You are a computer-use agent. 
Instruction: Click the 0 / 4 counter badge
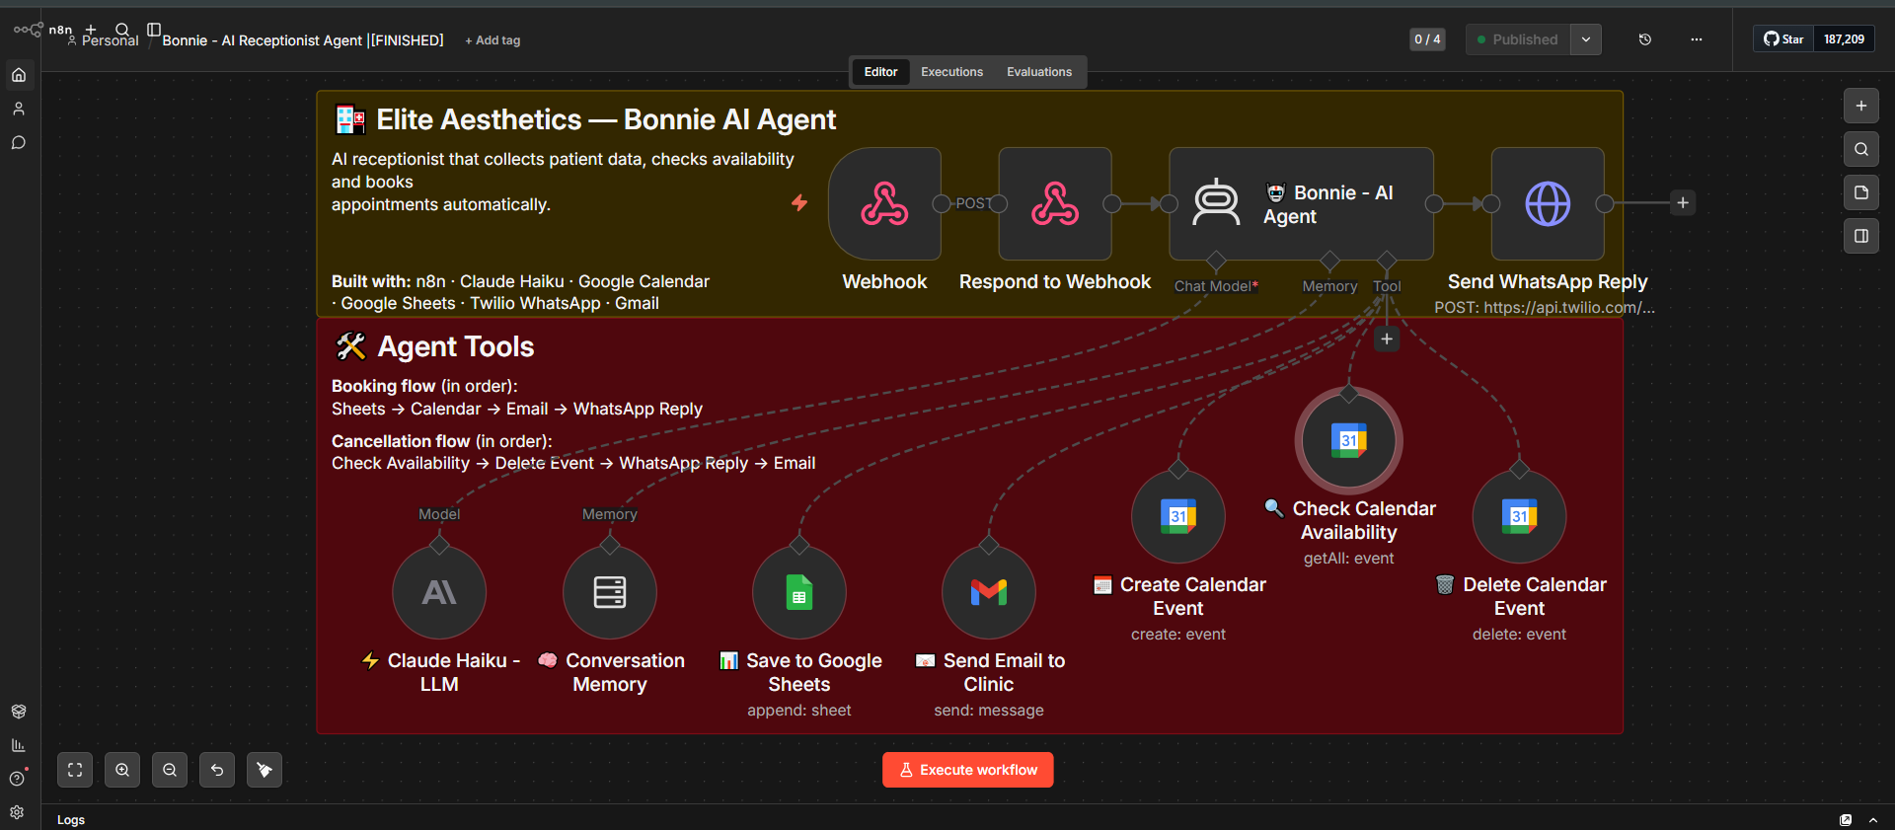click(1427, 39)
